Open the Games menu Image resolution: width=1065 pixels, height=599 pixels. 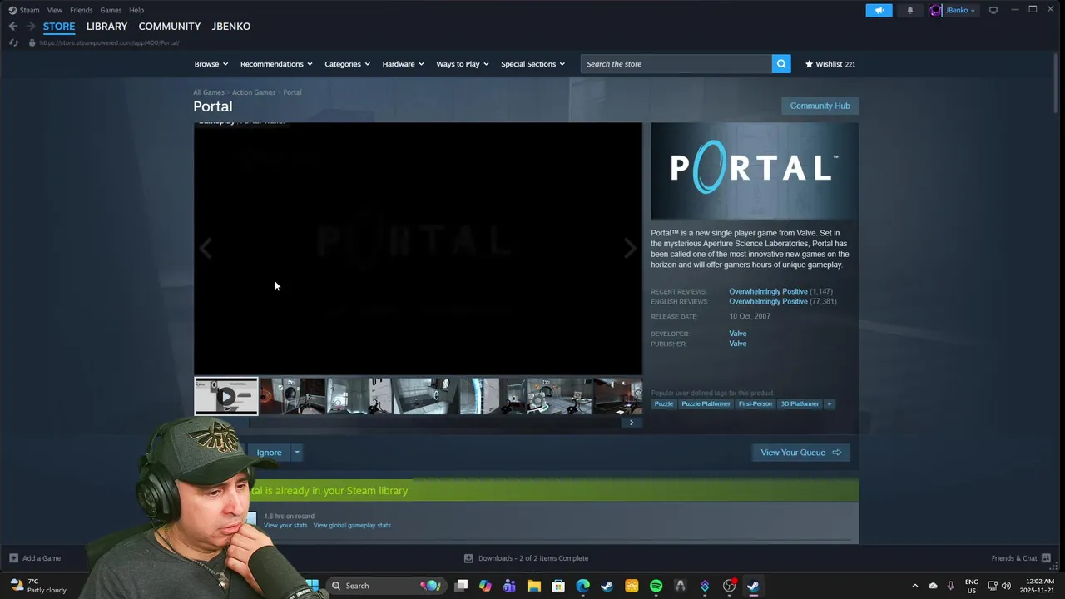tap(111, 10)
